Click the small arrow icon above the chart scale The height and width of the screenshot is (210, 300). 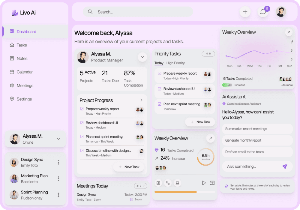(x=292, y=42)
